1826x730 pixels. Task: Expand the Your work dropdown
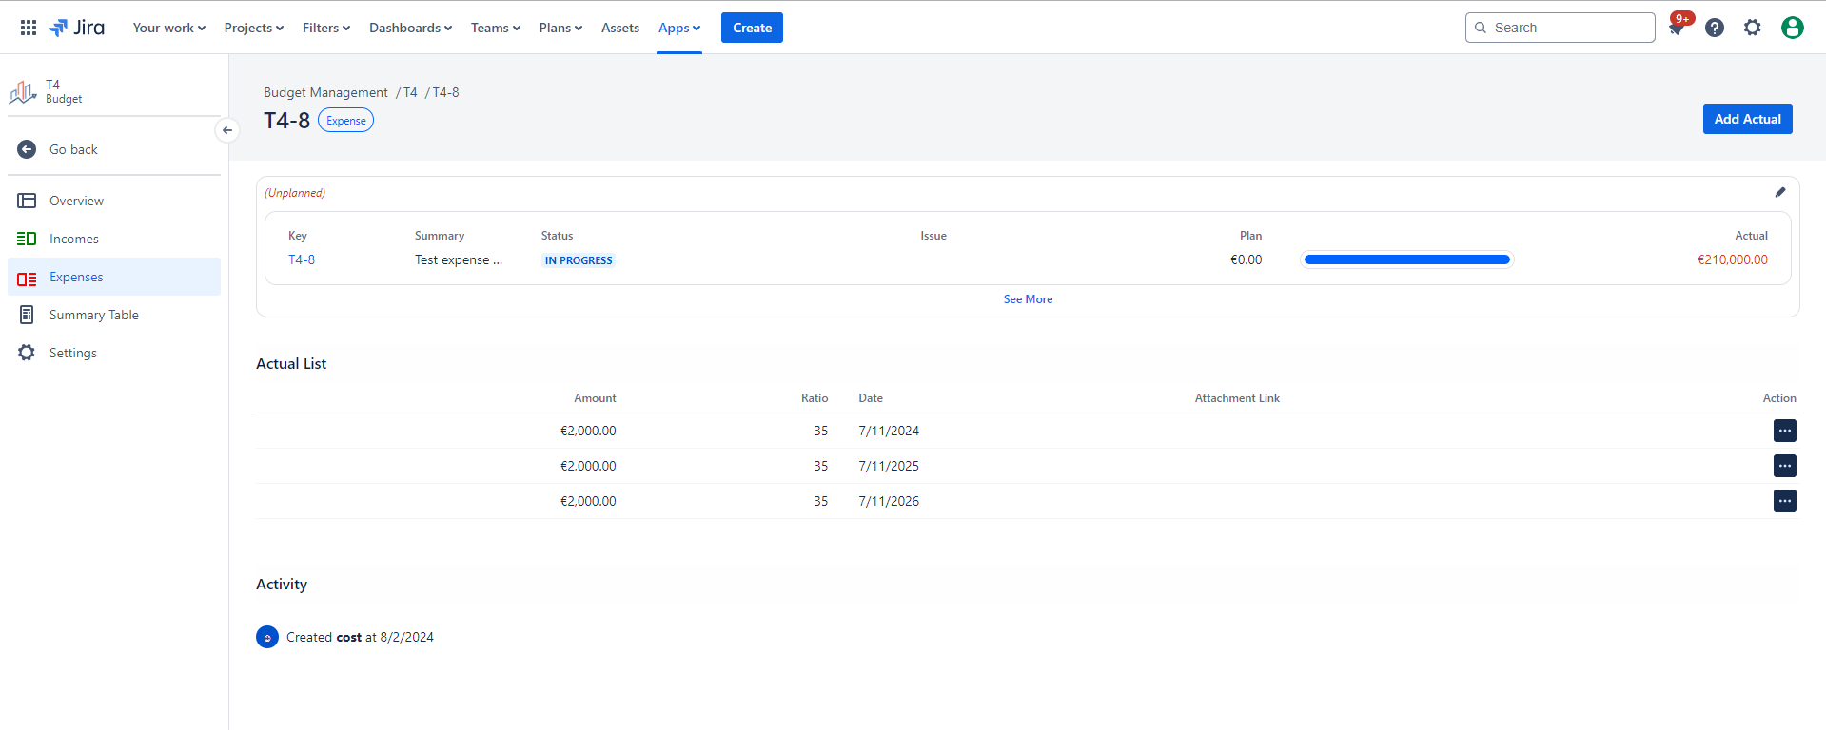pyautogui.click(x=169, y=28)
